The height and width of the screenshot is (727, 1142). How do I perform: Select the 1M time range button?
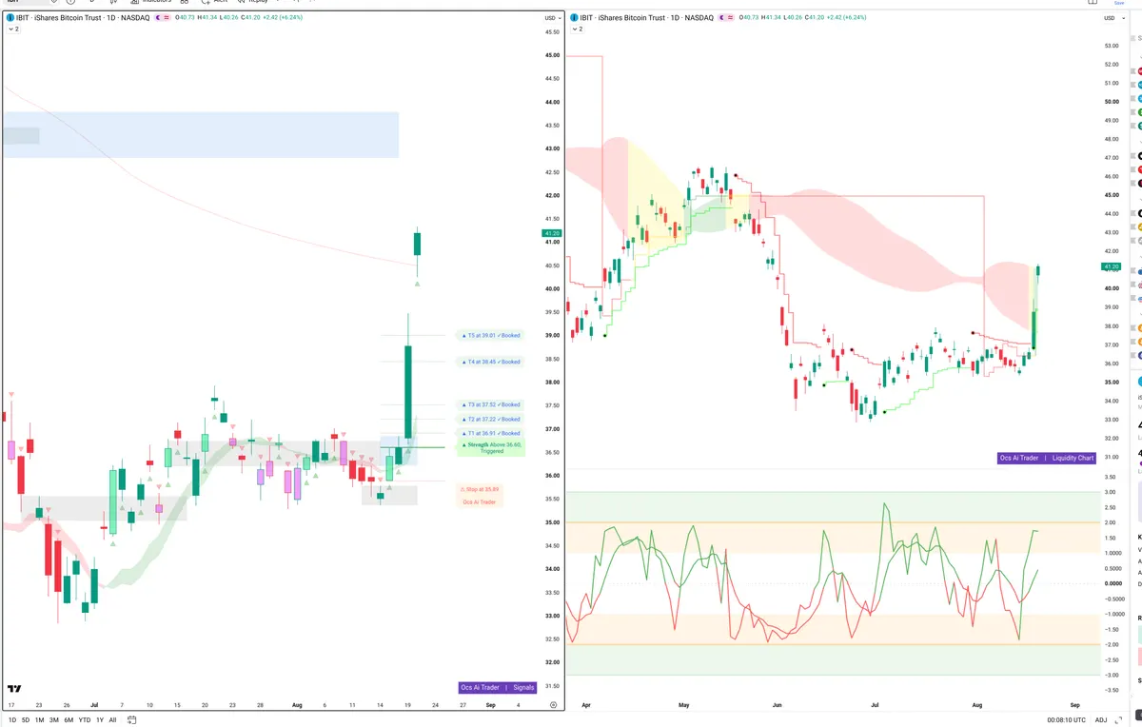39,719
